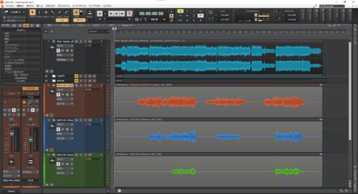358x194 pixels.
Task: Click the fullscreen expand arrows icon
Action: [315, 6]
